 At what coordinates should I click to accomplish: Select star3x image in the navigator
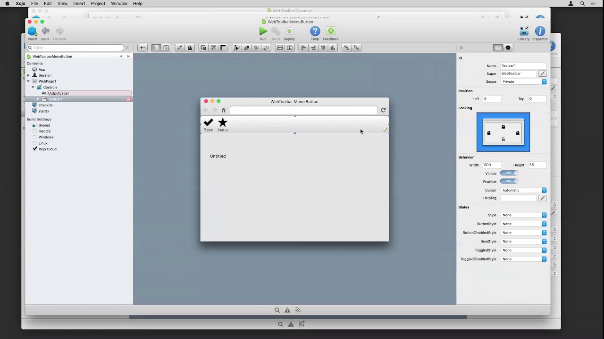pos(44,111)
